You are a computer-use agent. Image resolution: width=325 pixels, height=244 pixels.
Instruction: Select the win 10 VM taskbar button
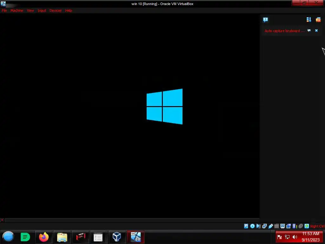[136, 237]
